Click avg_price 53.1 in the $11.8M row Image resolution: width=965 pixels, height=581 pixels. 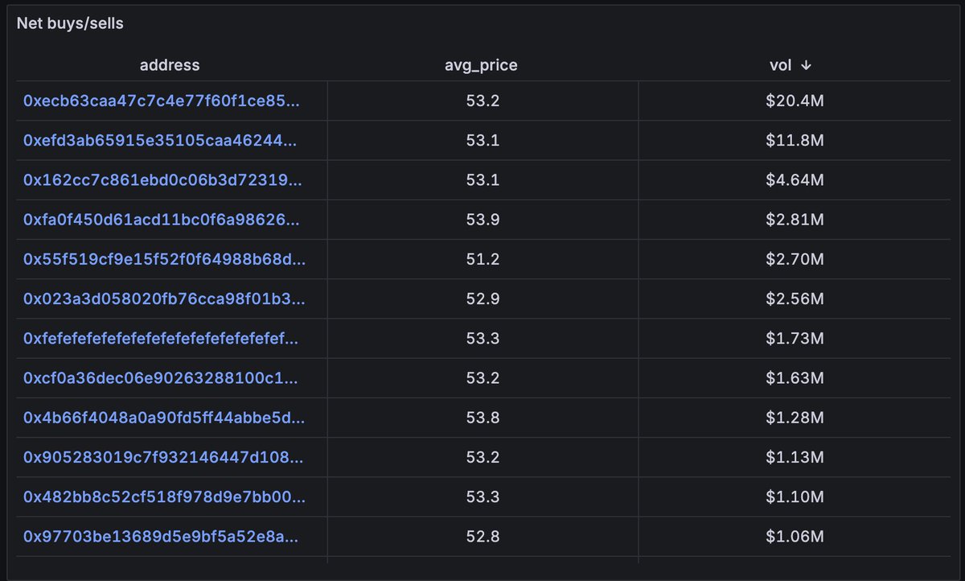482,140
